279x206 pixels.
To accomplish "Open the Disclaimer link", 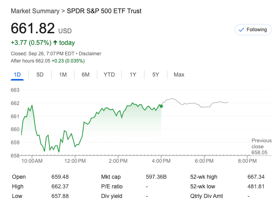I will point(90,53).
